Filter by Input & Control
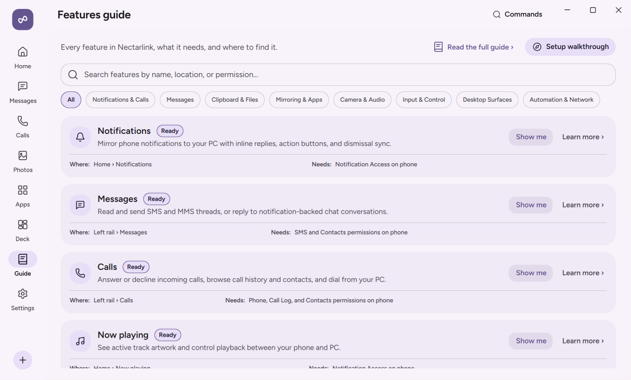631x380 pixels. (424, 100)
